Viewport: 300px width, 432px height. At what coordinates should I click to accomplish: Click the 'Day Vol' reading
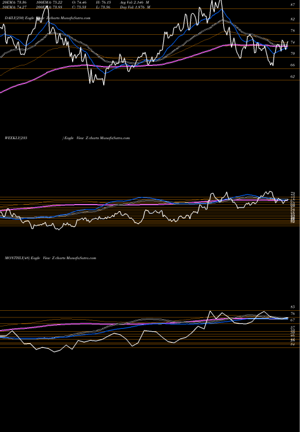click(x=135, y=7)
